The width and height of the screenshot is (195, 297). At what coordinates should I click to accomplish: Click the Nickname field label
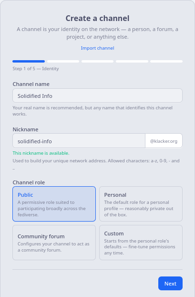26,129
